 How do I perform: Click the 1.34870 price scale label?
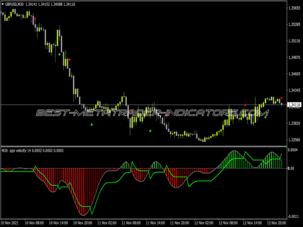click(294, 58)
